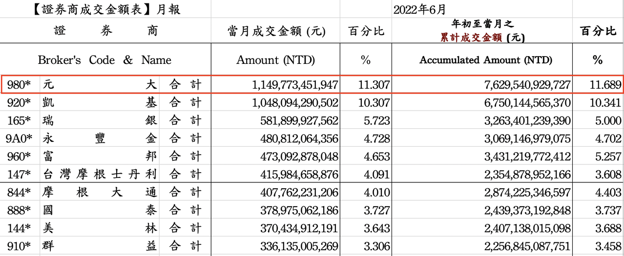Viewport: 624px width, 256px height.
Task: Click the amount 370,434,912,191
Action: [298, 229]
